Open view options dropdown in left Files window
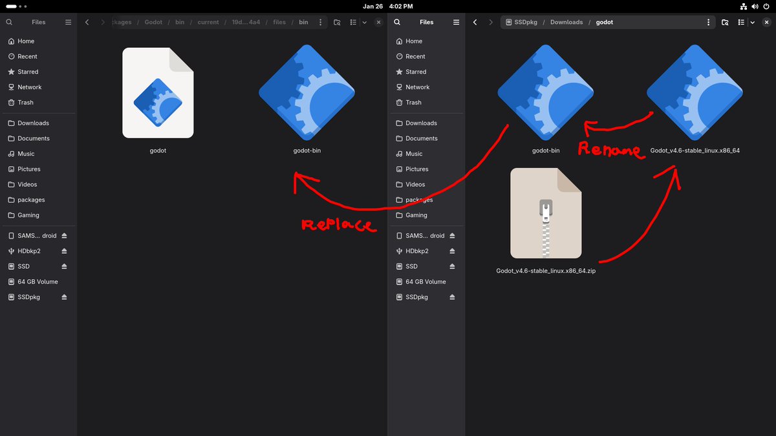Viewport: 776px width, 436px height. point(364,22)
